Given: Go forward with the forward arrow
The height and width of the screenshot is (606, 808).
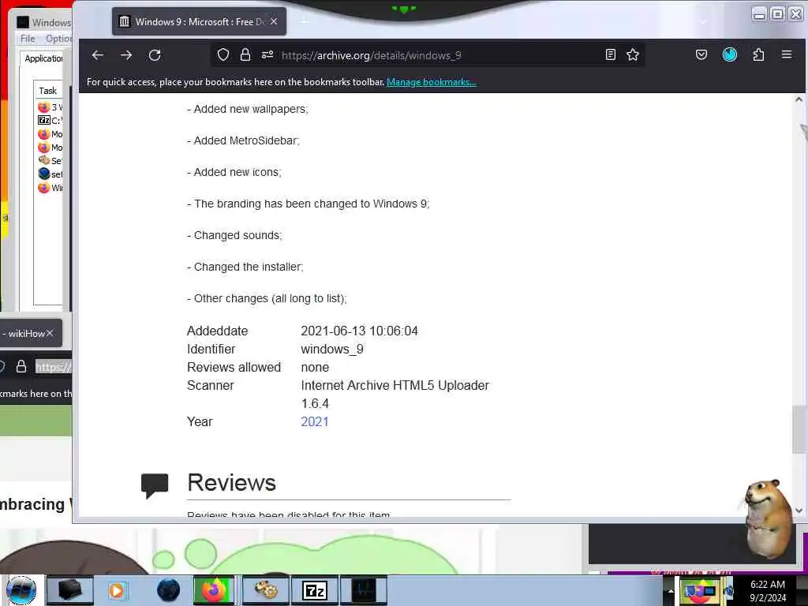Looking at the screenshot, I should click(x=126, y=55).
